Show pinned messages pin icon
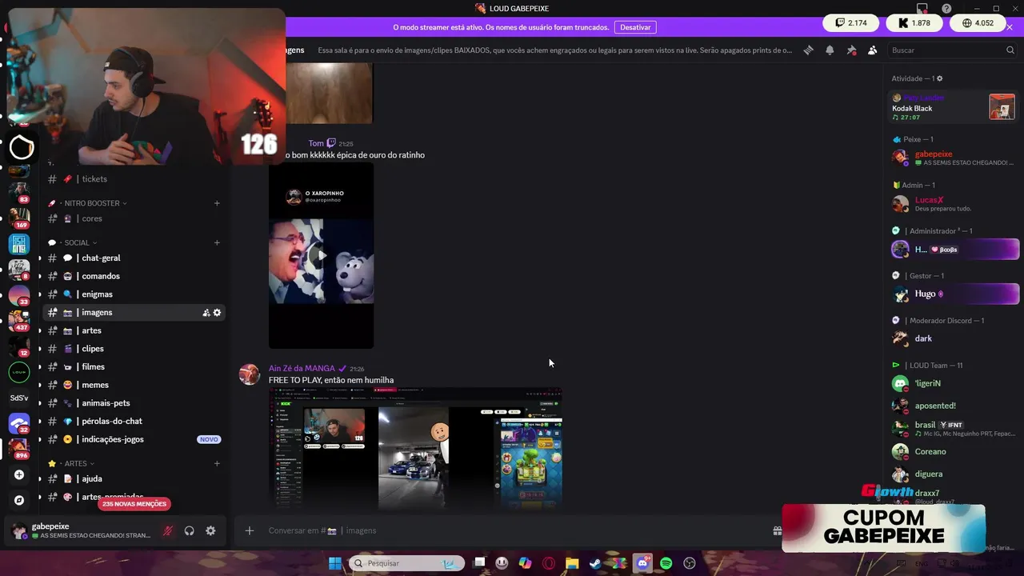 (851, 50)
